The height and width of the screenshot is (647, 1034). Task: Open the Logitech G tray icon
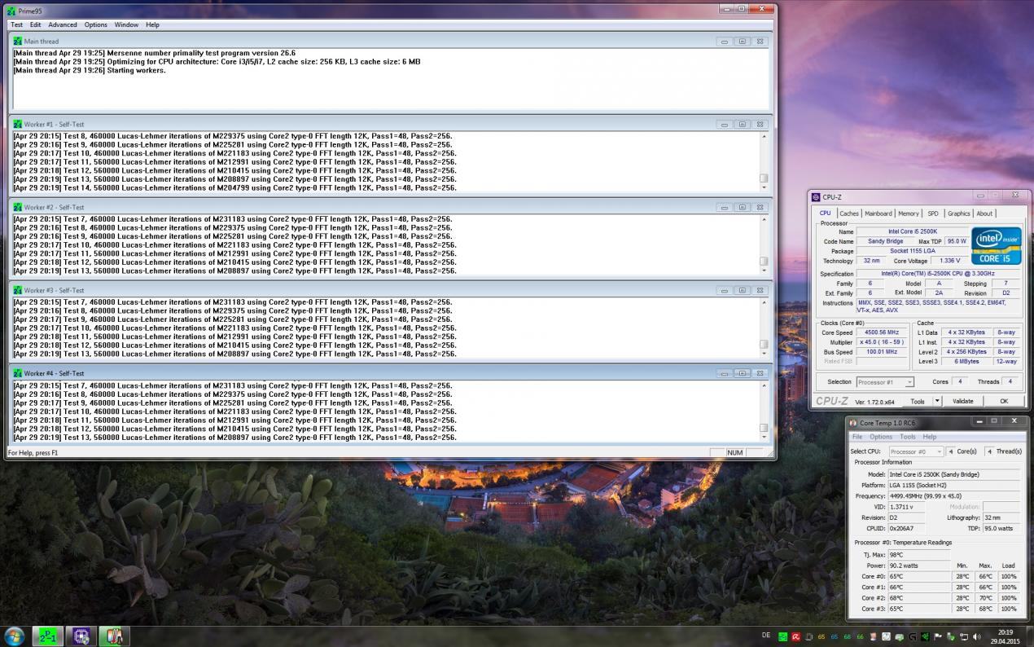click(912, 636)
